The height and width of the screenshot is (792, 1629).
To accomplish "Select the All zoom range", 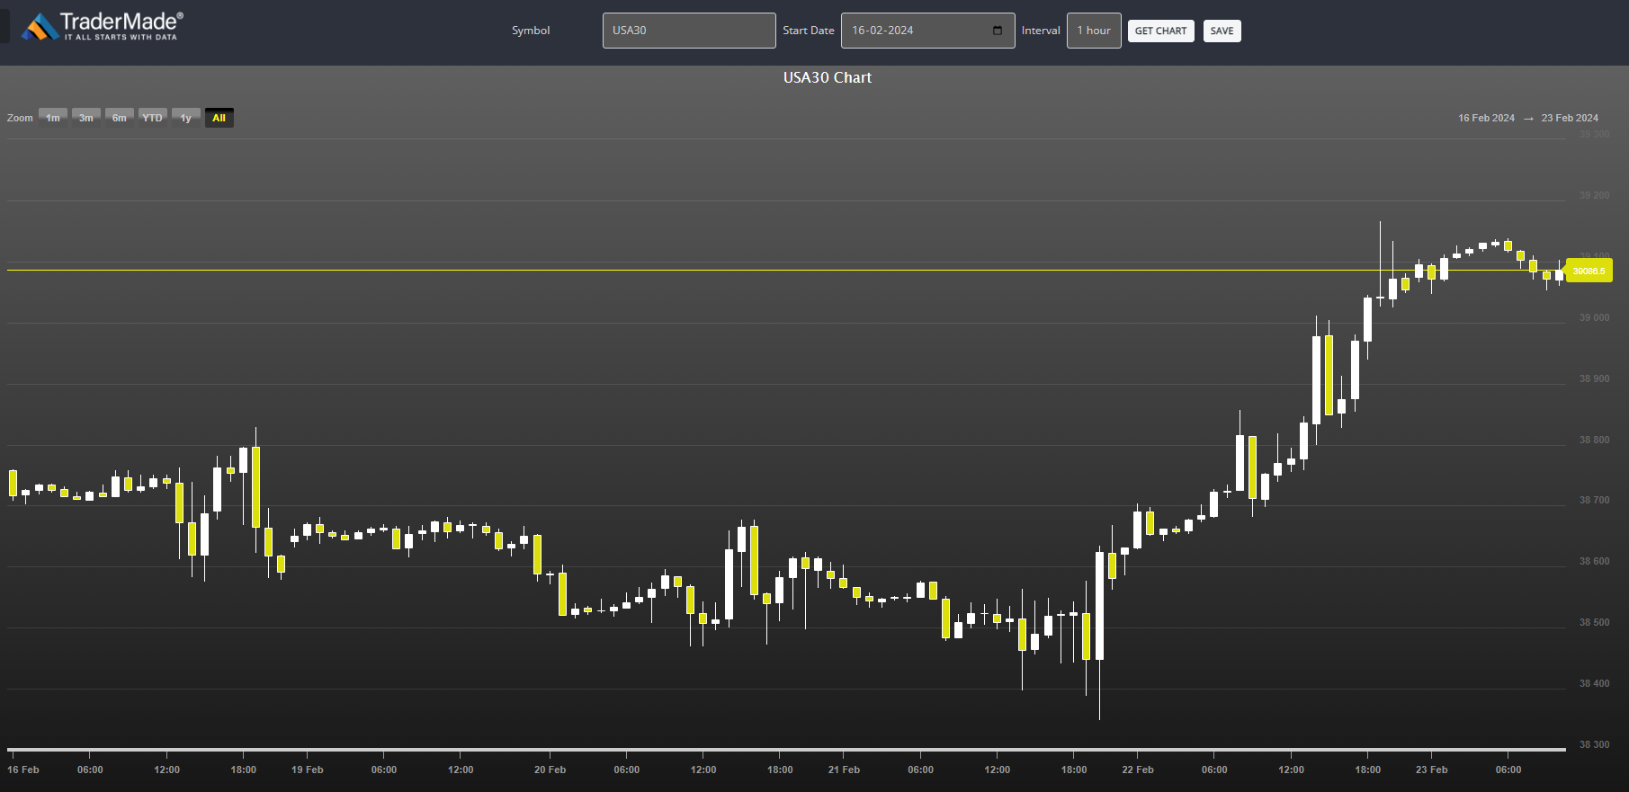I will tap(219, 118).
